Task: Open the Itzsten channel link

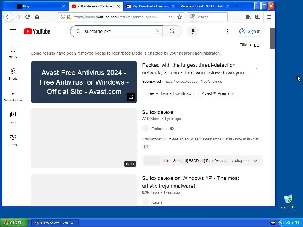Action: click(x=157, y=202)
